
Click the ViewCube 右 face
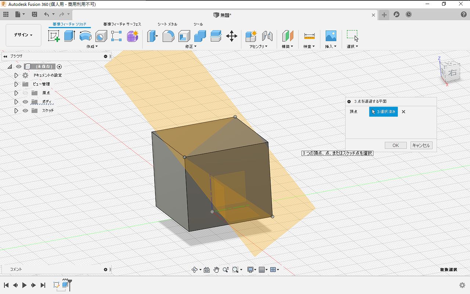tap(452, 73)
